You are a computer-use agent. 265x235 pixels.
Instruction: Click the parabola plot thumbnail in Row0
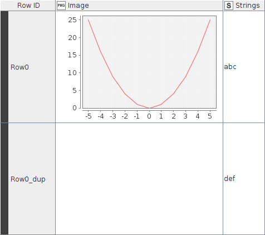click(142, 67)
